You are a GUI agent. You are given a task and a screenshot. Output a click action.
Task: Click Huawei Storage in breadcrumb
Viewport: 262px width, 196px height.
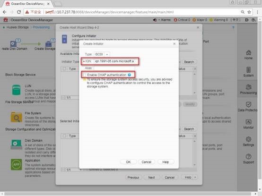pos(17,27)
